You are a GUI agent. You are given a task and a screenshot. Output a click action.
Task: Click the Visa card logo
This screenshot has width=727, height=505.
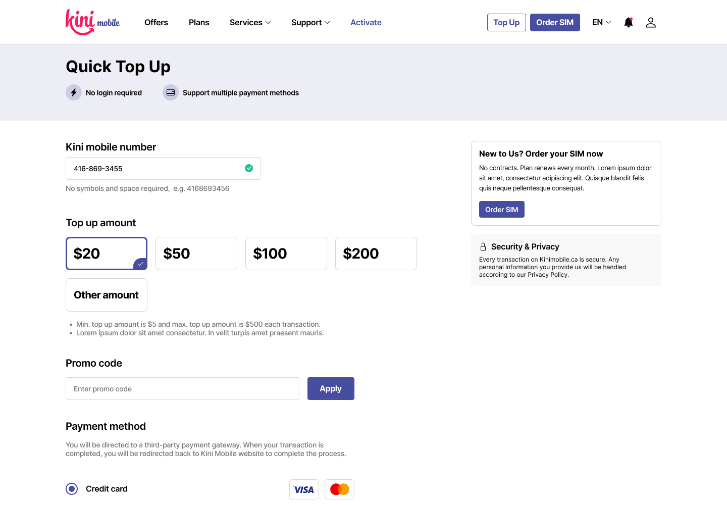(x=304, y=489)
